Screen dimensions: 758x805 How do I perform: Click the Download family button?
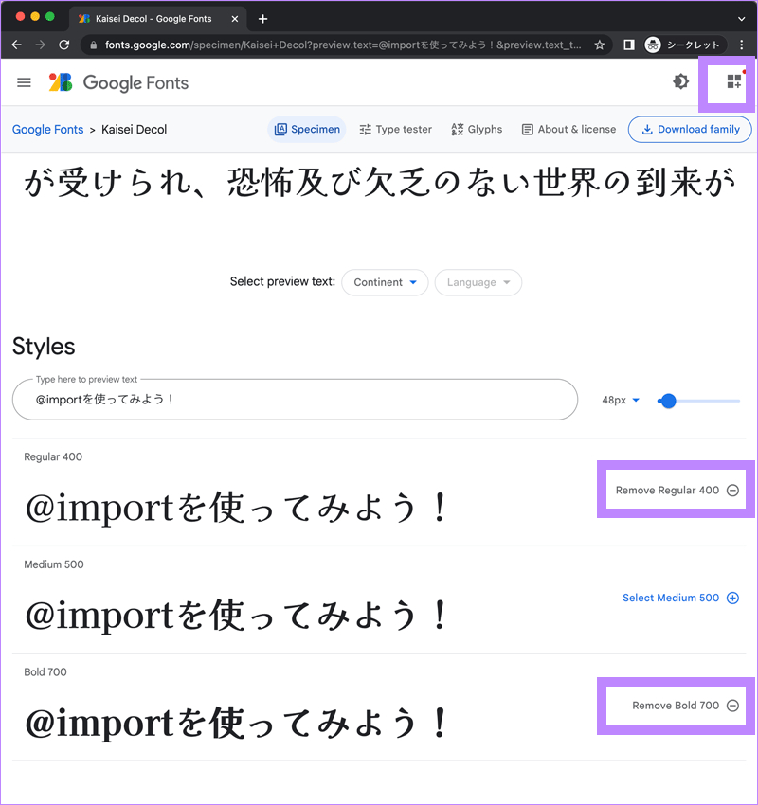coord(690,129)
